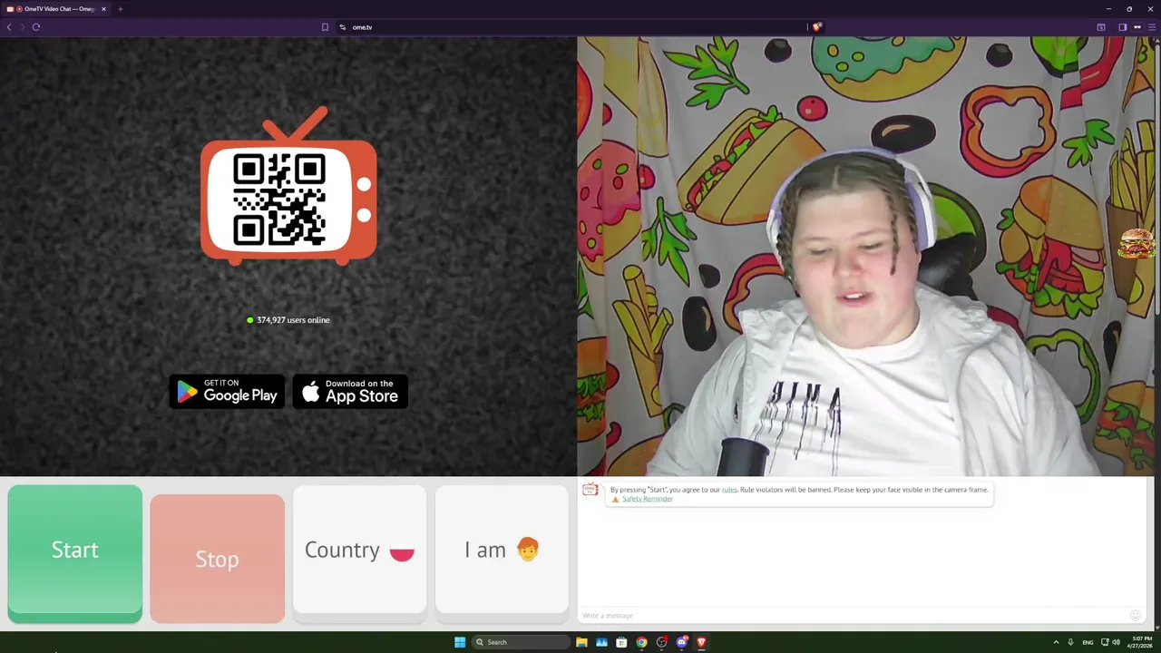
Task: Open the site settings icon beside ome.tv
Action: [x=343, y=27]
